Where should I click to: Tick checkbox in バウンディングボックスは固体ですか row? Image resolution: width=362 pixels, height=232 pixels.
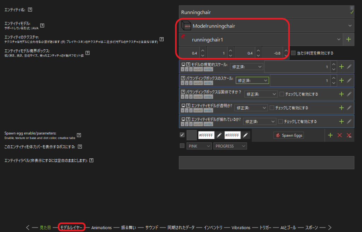pos(282,94)
